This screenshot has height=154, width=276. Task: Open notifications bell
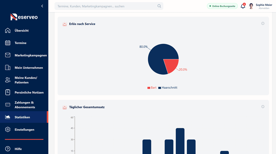243,6
